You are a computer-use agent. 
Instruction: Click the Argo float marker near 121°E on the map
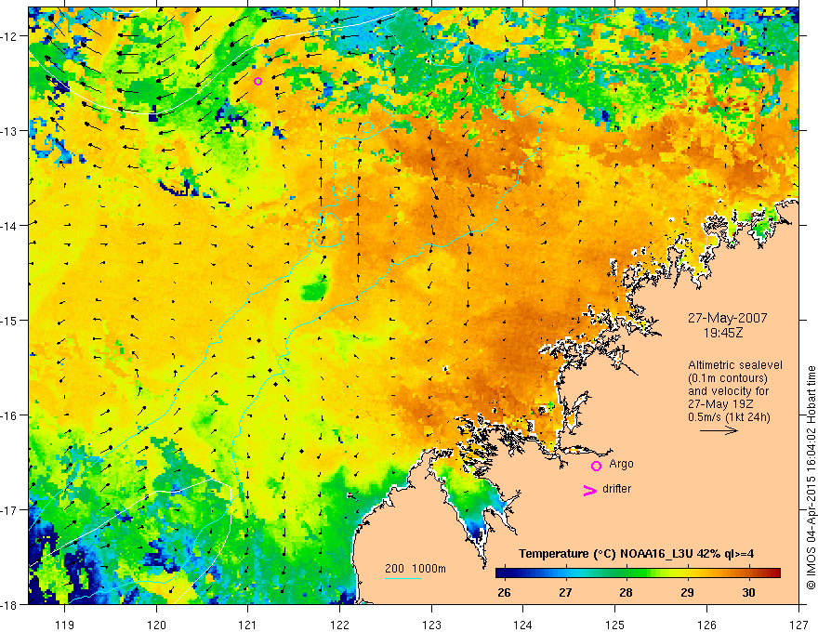257,81
